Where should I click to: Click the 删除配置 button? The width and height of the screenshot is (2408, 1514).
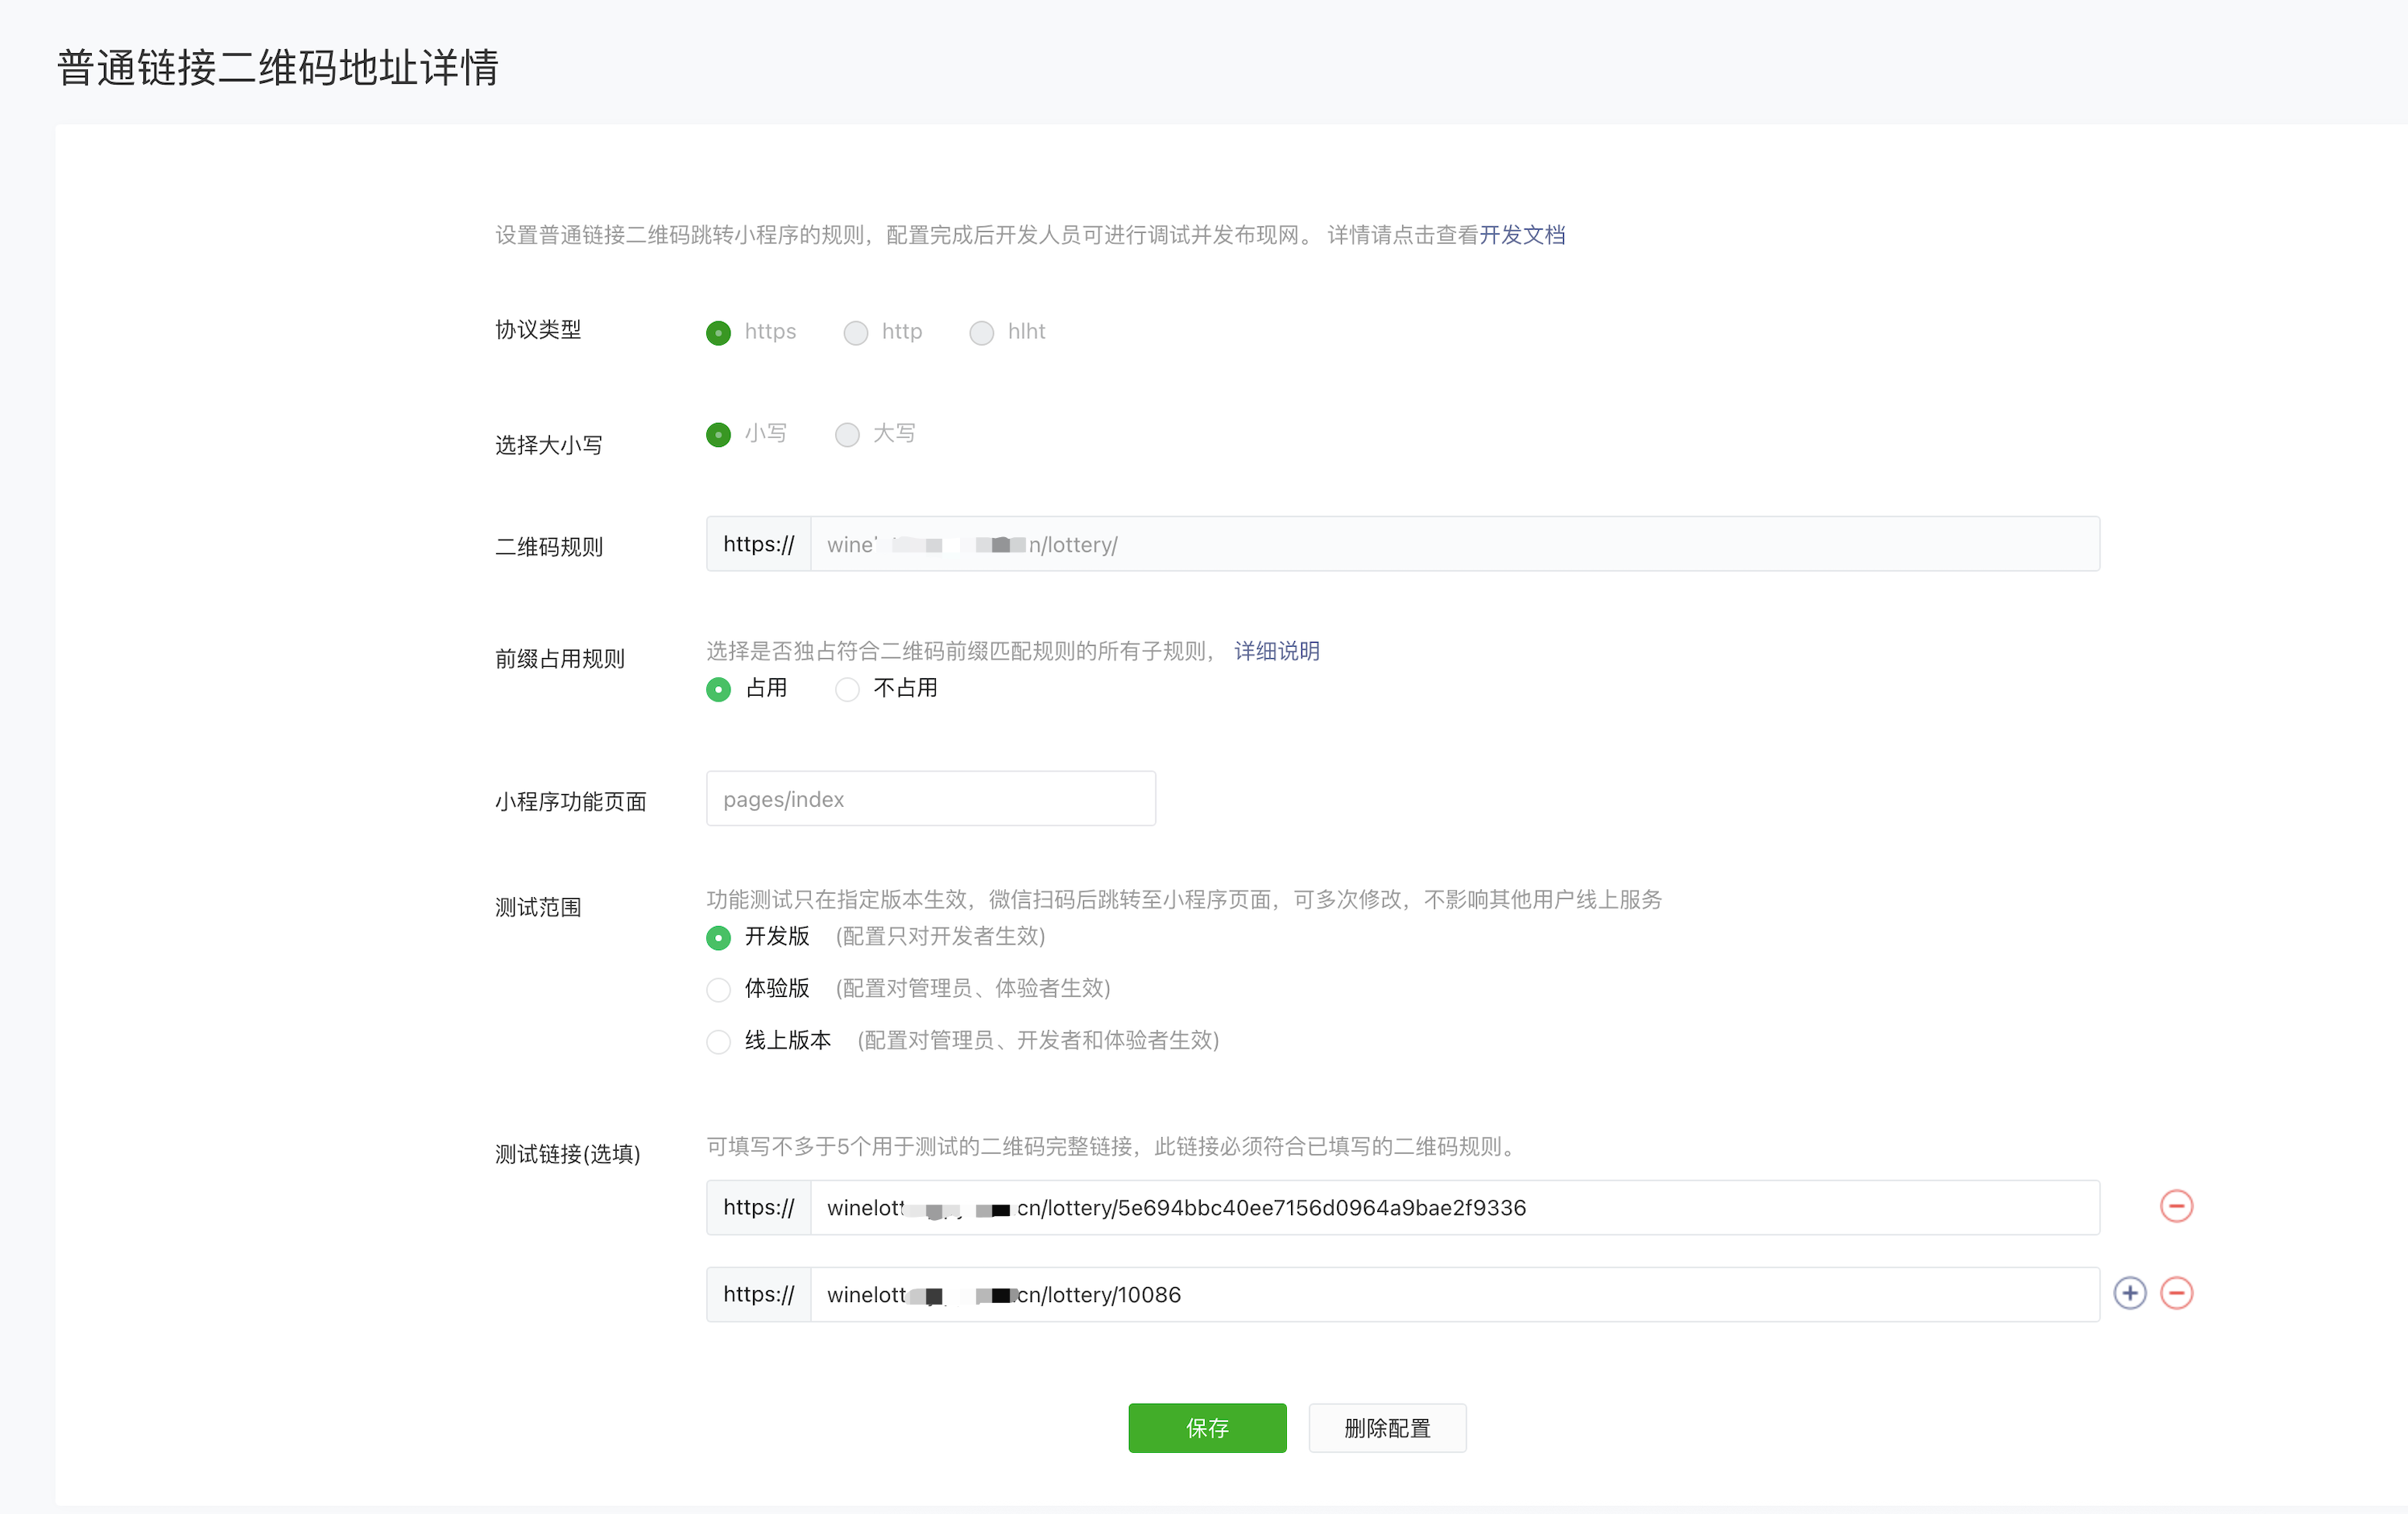pyautogui.click(x=1386, y=1427)
